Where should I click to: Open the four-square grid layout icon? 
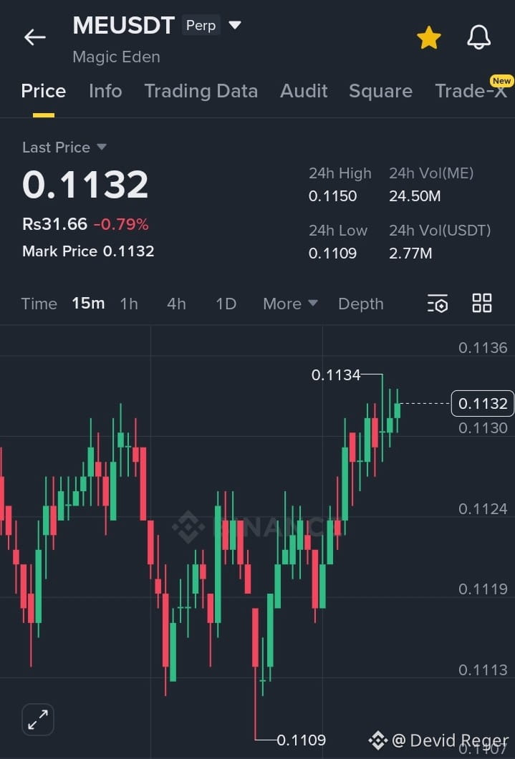coord(482,304)
